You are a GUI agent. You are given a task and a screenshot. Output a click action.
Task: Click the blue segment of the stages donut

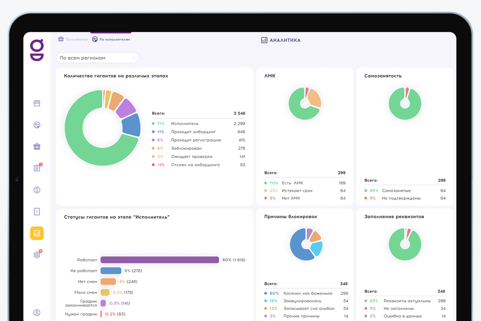pyautogui.click(x=132, y=125)
